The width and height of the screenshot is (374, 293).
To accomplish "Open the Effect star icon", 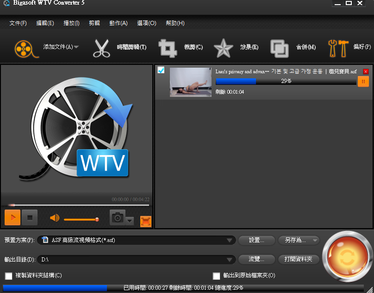I will pos(223,49).
